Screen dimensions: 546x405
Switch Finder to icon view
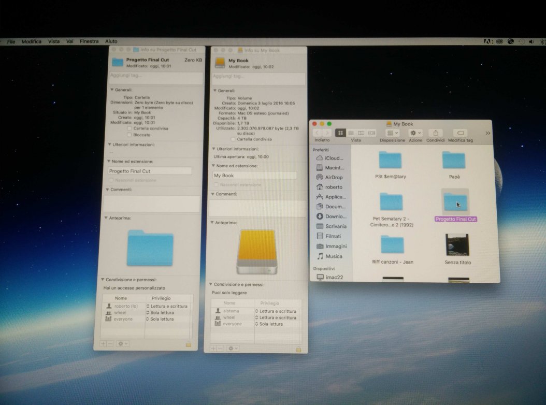pos(340,133)
